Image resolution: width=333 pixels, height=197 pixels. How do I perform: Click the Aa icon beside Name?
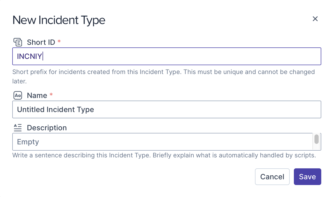(18, 96)
